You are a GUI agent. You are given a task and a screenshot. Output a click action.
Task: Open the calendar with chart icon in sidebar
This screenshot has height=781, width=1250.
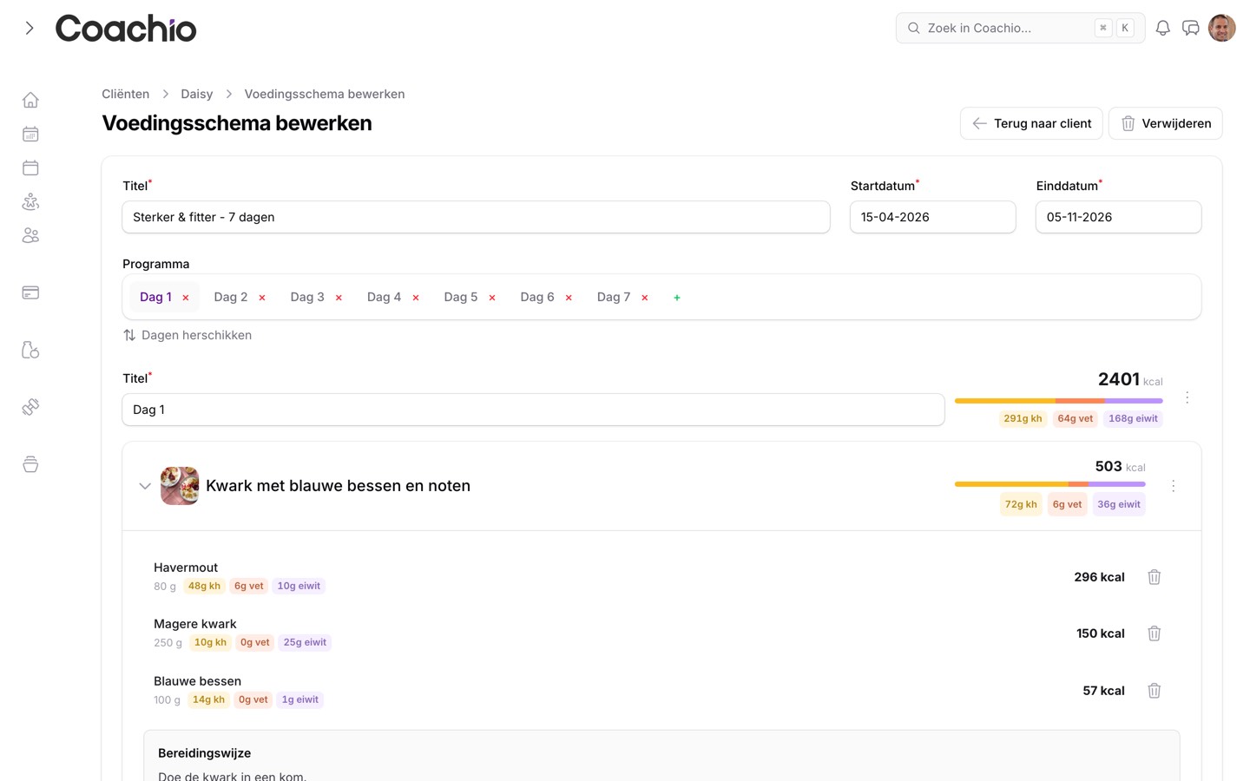click(30, 134)
